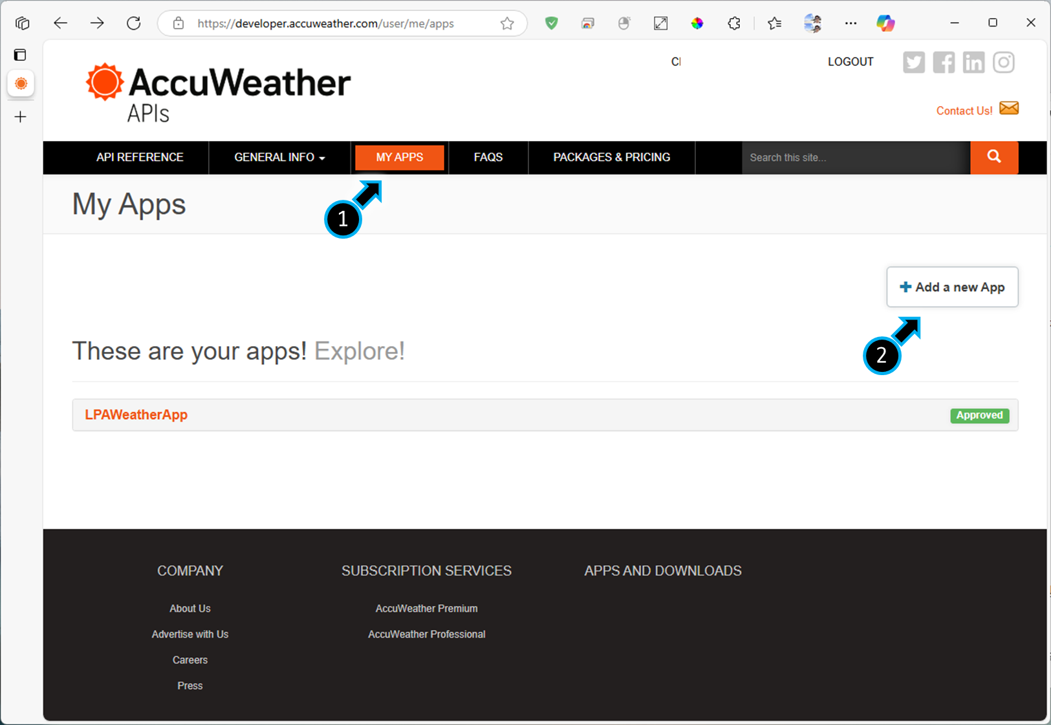
Task: Log out using LOGOUT link
Action: coord(851,61)
